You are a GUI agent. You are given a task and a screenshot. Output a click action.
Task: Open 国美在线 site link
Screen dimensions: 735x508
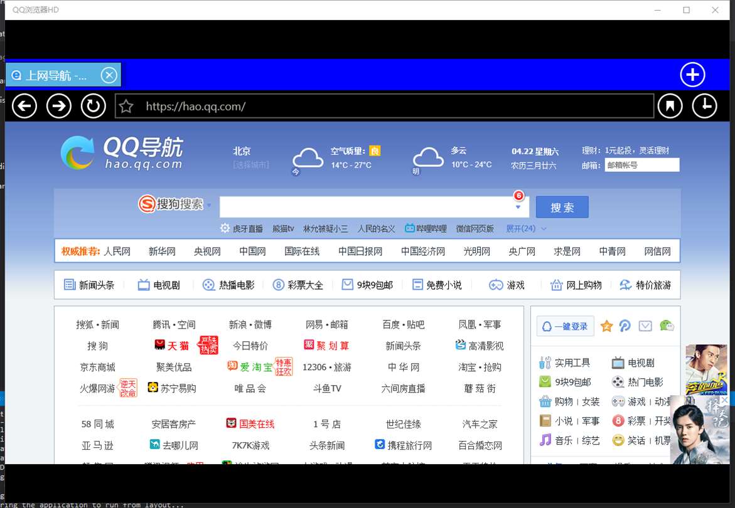(250, 424)
